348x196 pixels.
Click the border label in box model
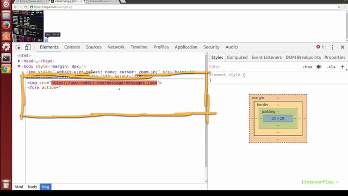tap(263, 105)
